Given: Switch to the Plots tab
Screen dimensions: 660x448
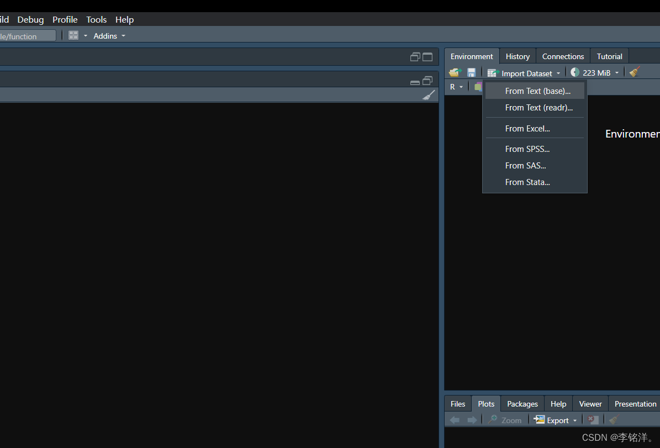Looking at the screenshot, I should point(486,404).
